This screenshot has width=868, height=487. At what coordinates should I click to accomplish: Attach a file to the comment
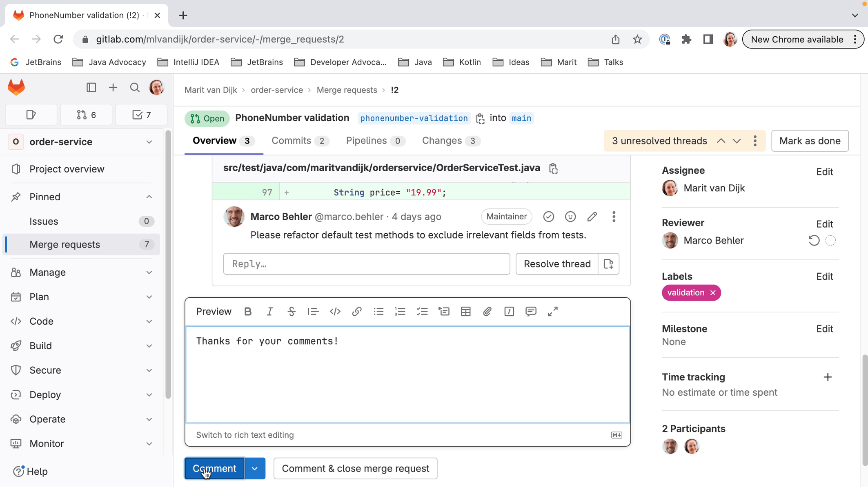487,311
